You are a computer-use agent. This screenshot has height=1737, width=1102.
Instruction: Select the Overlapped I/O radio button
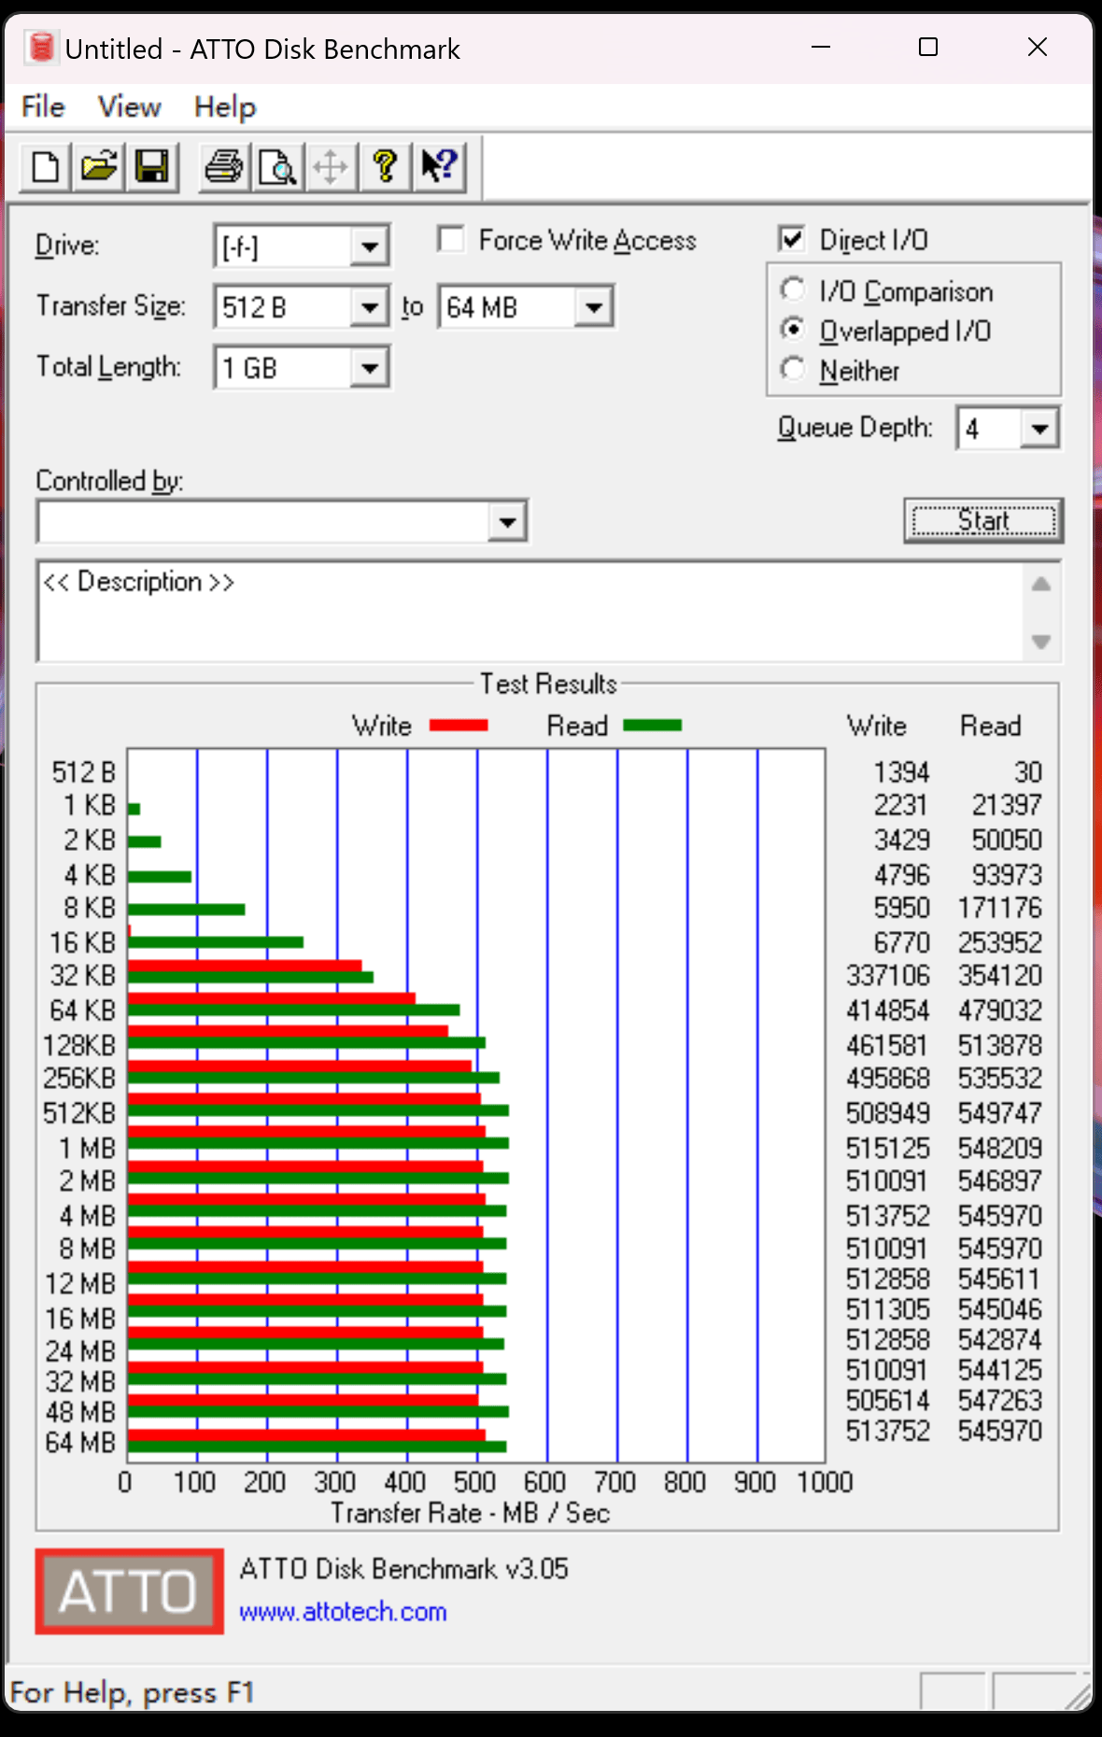pyautogui.click(x=792, y=329)
